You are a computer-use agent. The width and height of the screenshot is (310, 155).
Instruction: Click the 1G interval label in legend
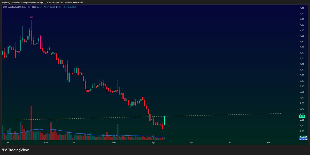(28, 7)
